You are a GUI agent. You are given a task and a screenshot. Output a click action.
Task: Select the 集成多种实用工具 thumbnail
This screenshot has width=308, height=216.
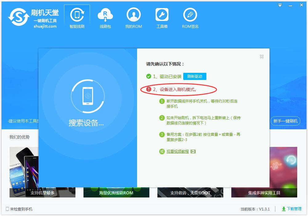pyautogui.click(x=264, y=172)
